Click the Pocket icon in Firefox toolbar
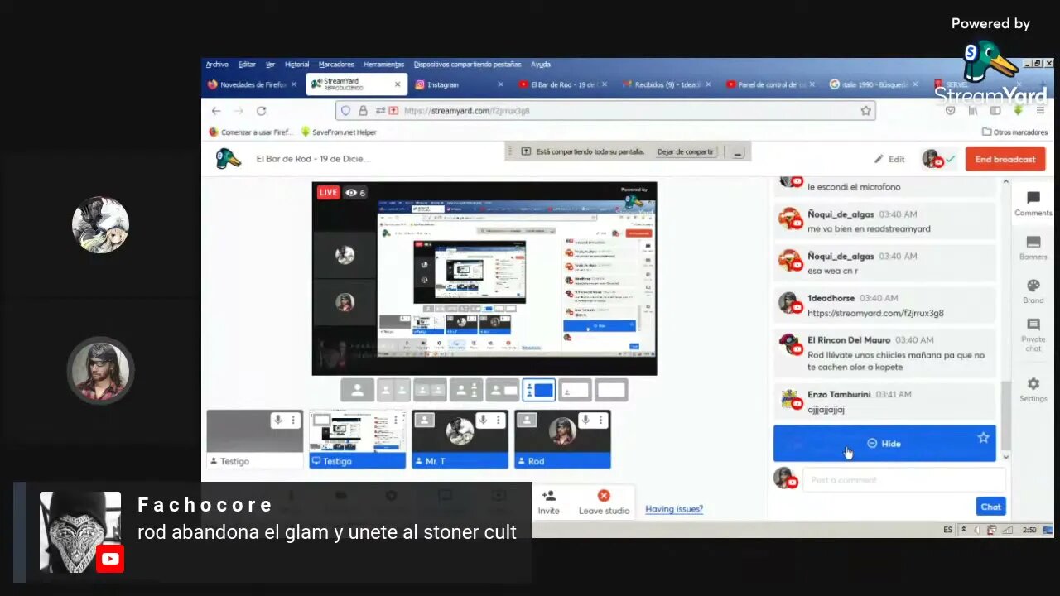 pyautogui.click(x=951, y=110)
